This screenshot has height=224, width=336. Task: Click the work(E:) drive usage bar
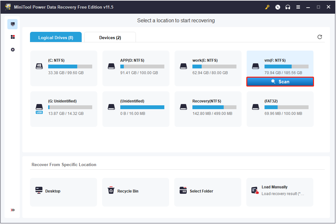coord(214,66)
